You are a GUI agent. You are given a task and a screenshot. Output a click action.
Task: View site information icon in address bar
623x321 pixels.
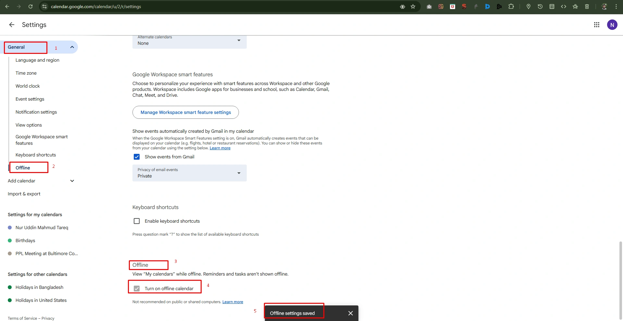tap(44, 6)
